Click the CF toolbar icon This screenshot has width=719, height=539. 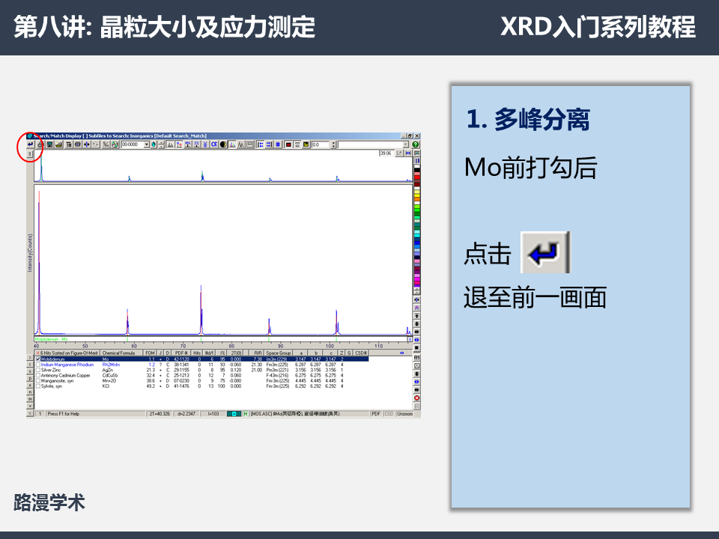(214, 144)
